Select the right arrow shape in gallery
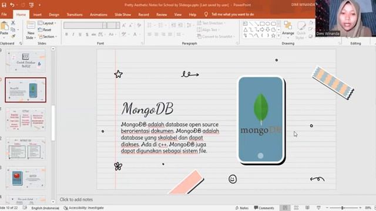The height and width of the screenshot is (211, 376). click(262, 30)
